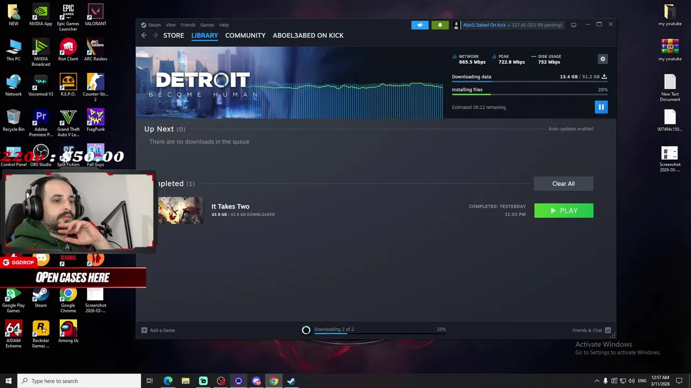The height and width of the screenshot is (388, 691).
Task: Select the Grand Theft Auto V desktop icon
Action: click(x=68, y=123)
